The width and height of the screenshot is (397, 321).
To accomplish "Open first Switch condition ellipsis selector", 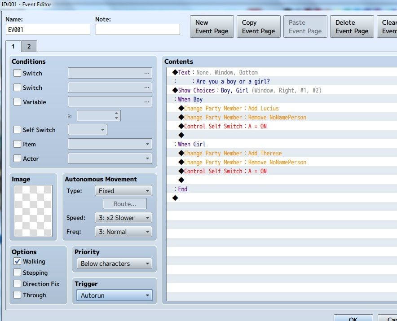I will point(146,73).
